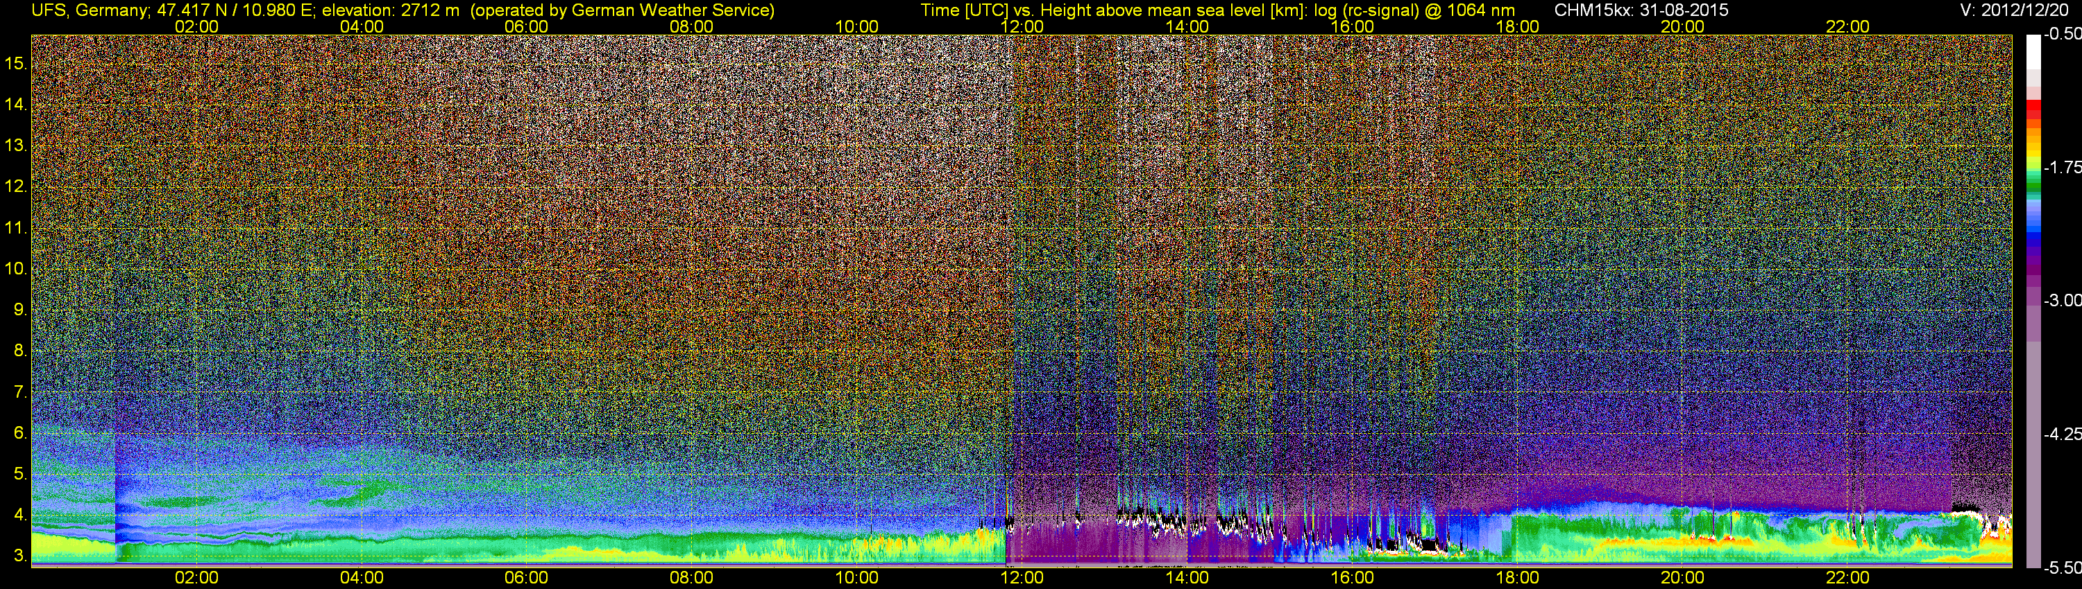Click the 4 km height axis label
This screenshot has width=2082, height=589.
pos(19,515)
